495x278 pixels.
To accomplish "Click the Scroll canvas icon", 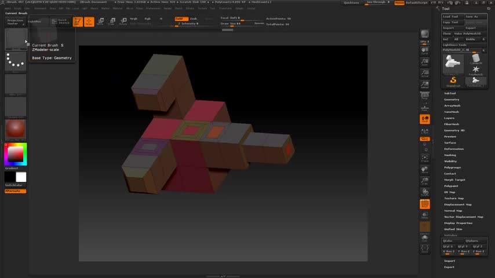I will [425, 51].
